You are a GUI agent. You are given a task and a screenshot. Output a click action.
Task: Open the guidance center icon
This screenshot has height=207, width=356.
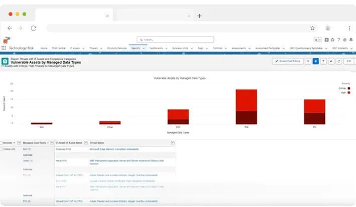(x=332, y=40)
